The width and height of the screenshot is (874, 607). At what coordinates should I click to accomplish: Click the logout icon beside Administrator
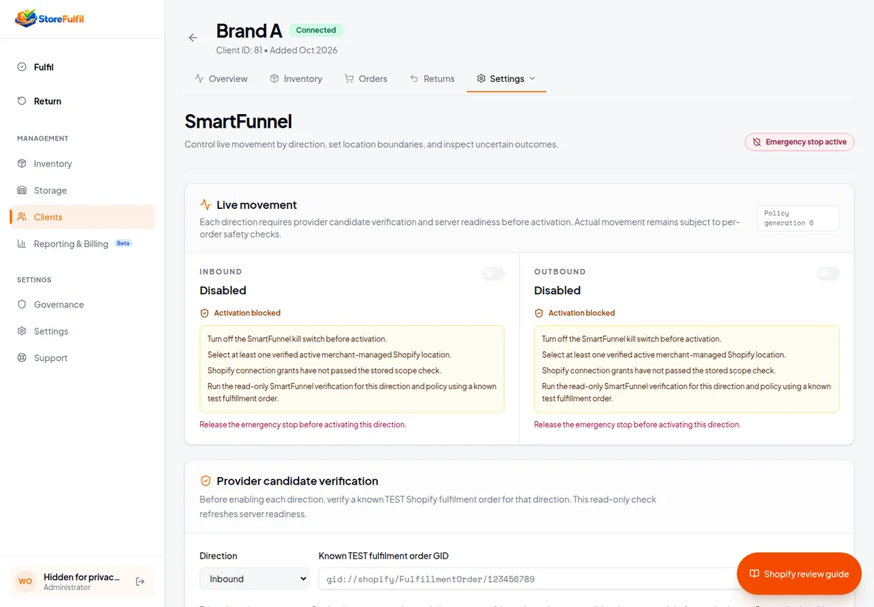coord(140,582)
